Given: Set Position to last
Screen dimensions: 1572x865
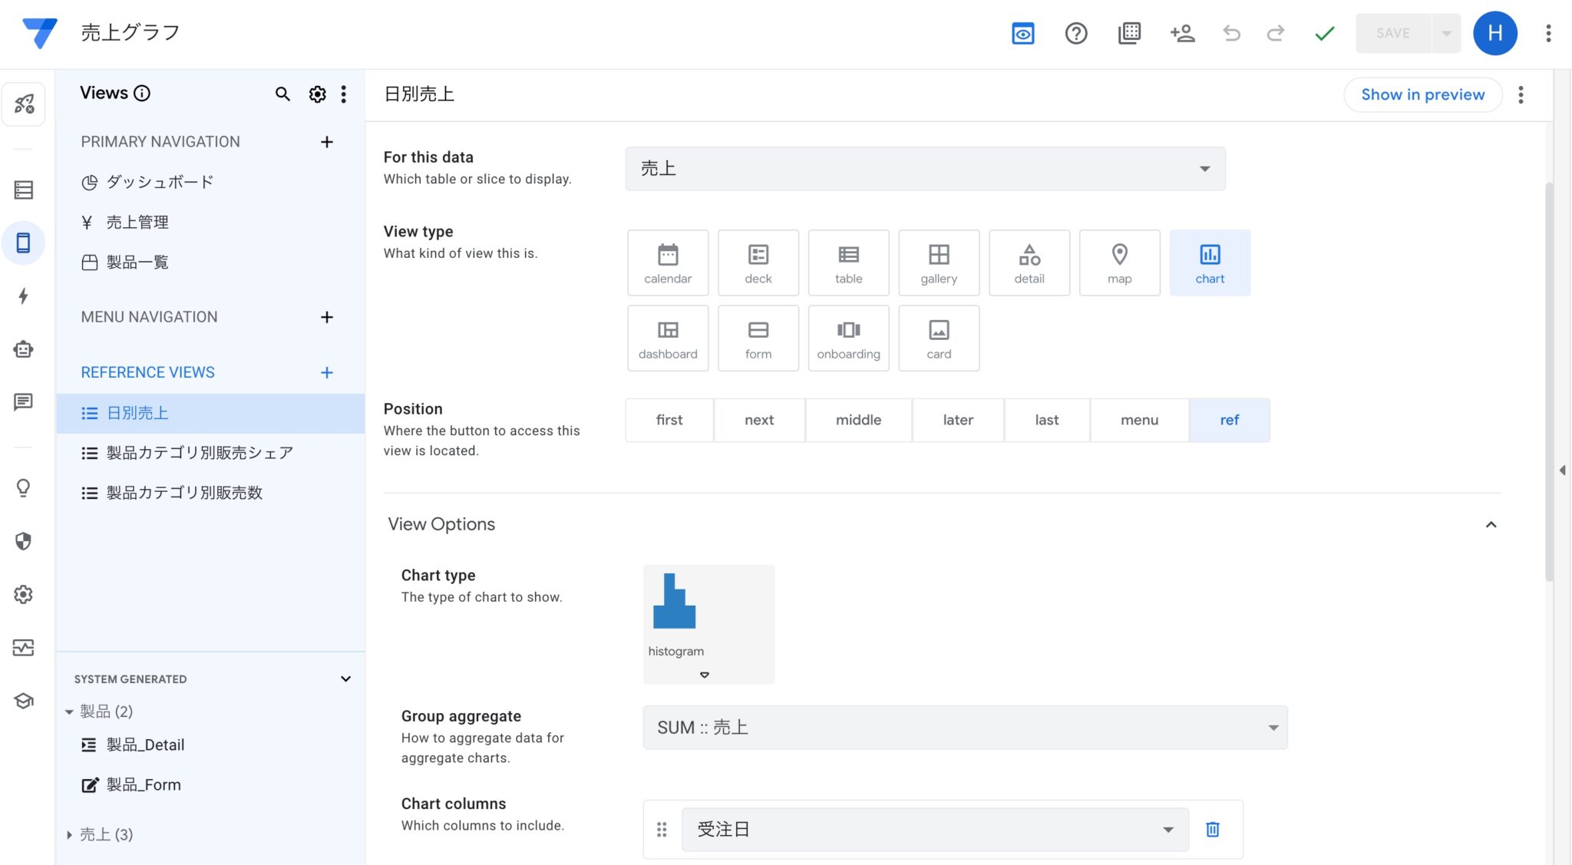Looking at the screenshot, I should pos(1046,420).
